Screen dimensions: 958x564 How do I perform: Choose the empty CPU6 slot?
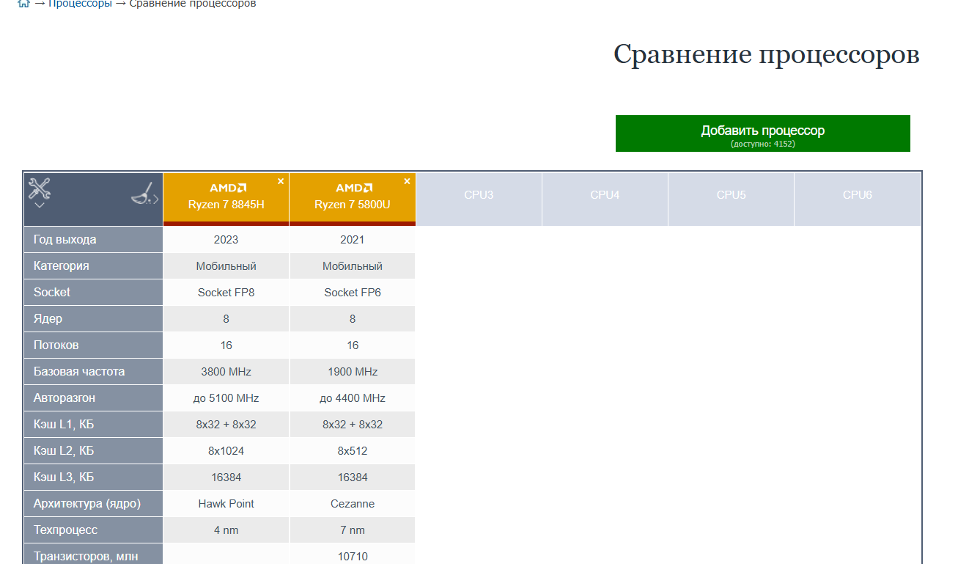coord(858,199)
